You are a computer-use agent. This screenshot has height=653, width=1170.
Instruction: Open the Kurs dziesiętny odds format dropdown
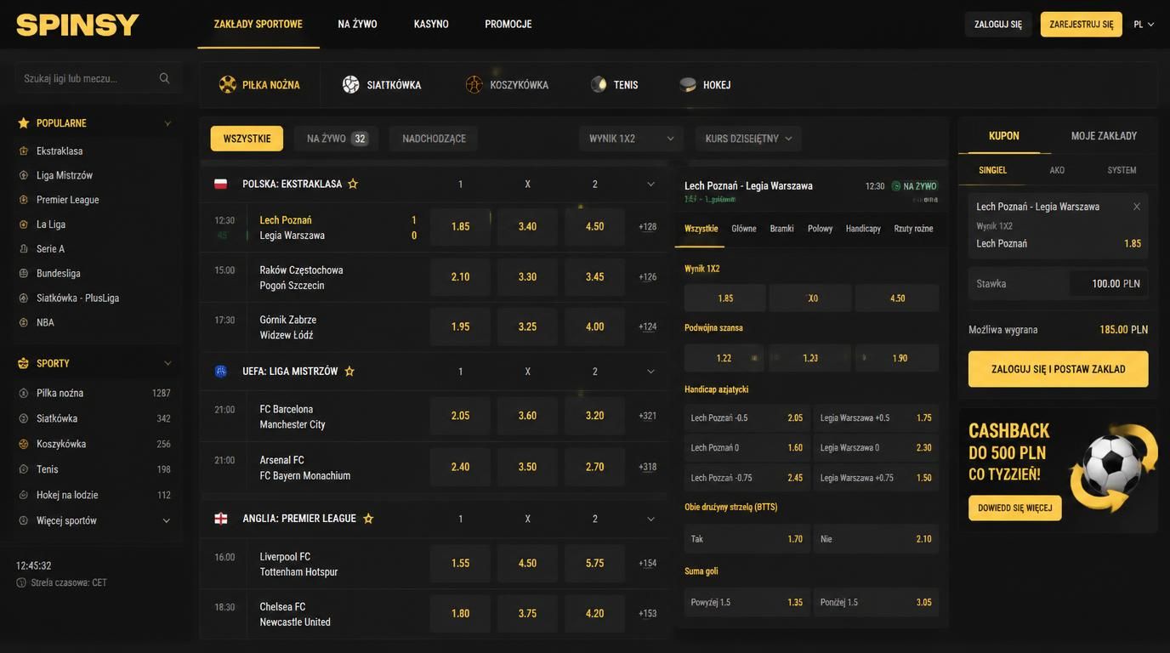[748, 139]
